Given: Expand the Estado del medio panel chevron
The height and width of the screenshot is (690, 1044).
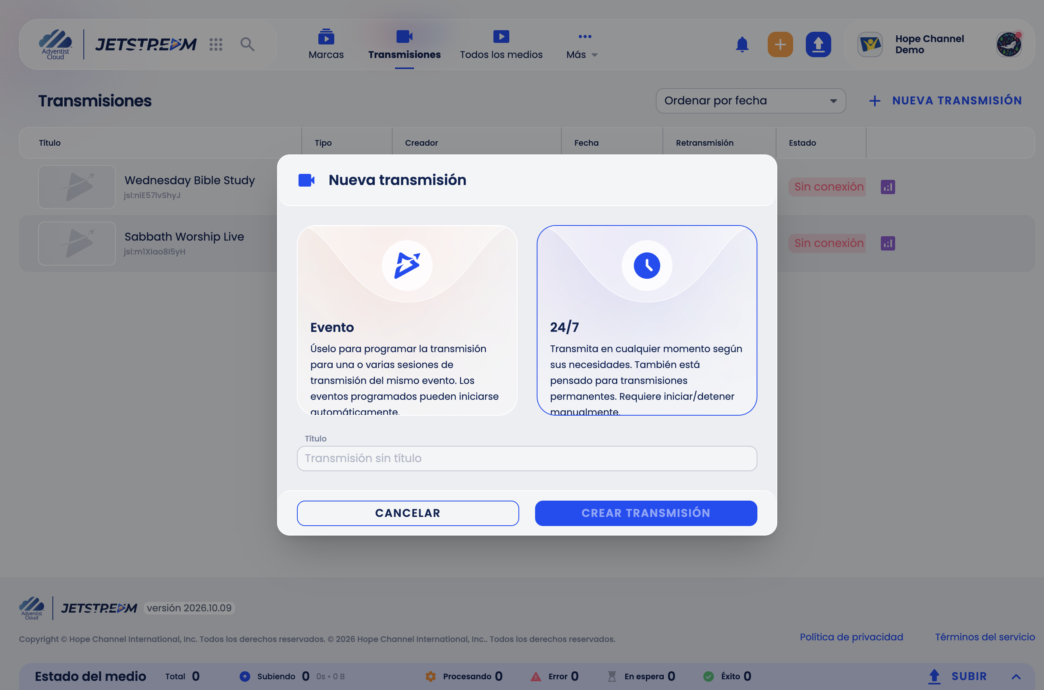Looking at the screenshot, I should tap(1016, 677).
